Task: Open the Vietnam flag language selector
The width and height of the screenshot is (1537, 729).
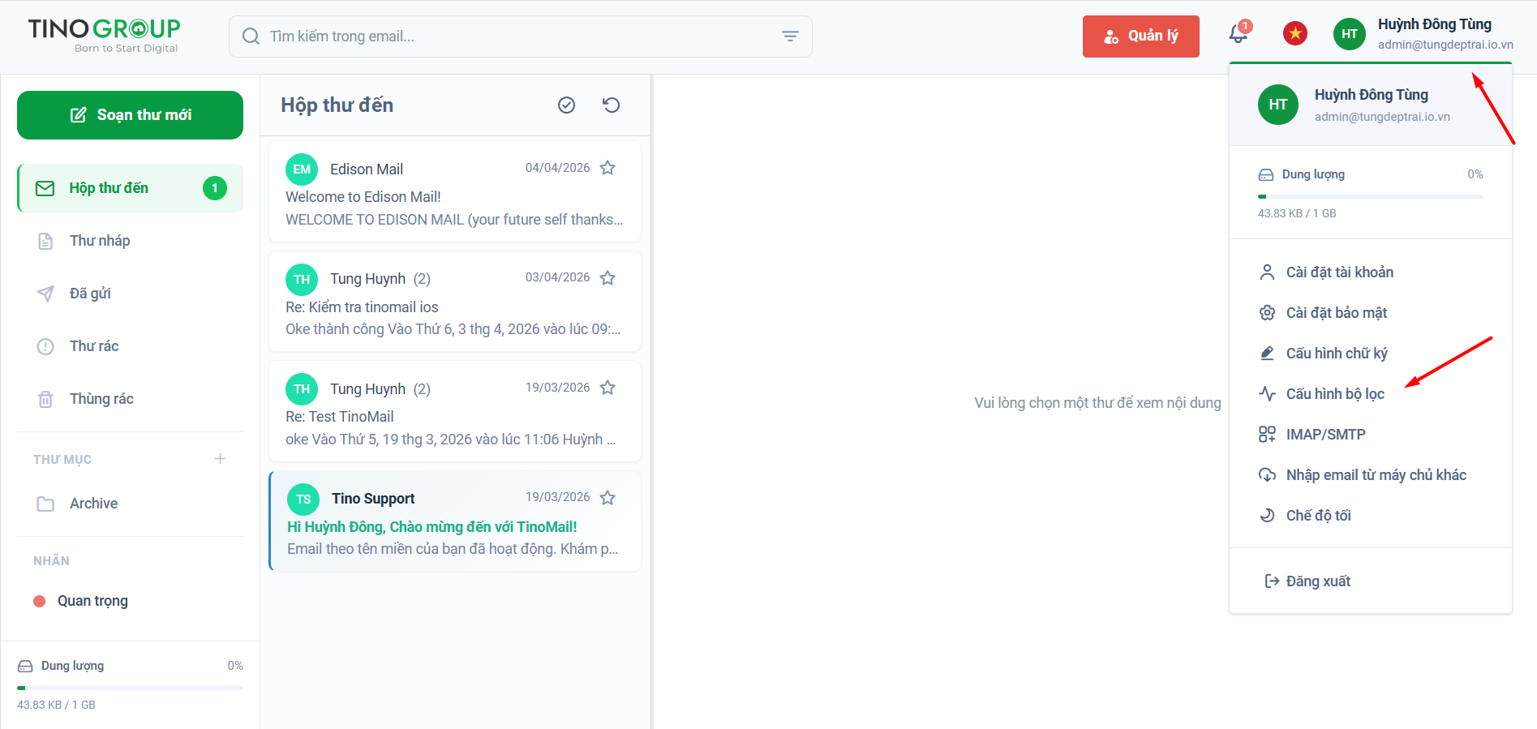Action: (1295, 33)
